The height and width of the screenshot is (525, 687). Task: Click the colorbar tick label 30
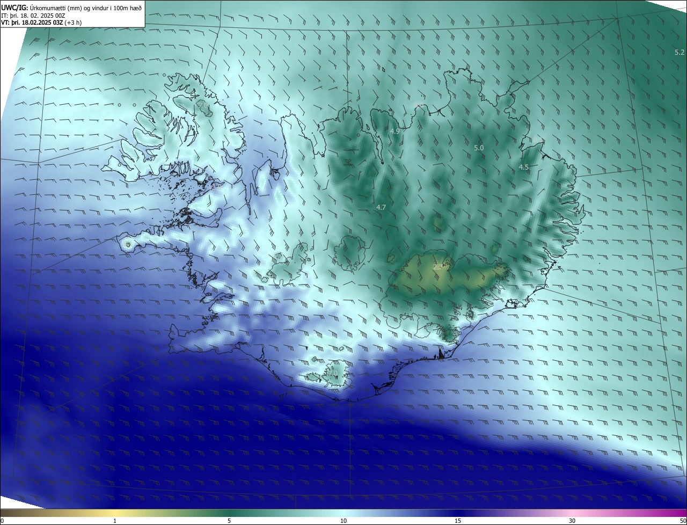click(x=572, y=521)
